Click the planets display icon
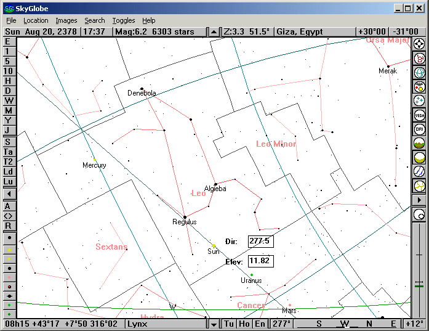The image size is (429, 331). pos(419,86)
